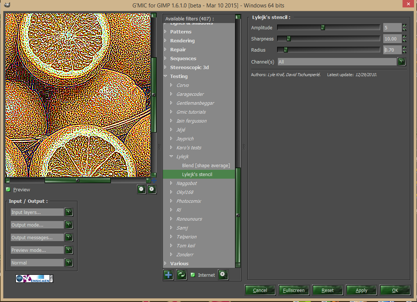
Task: Expand the Ronounours folder
Action: click(x=171, y=219)
